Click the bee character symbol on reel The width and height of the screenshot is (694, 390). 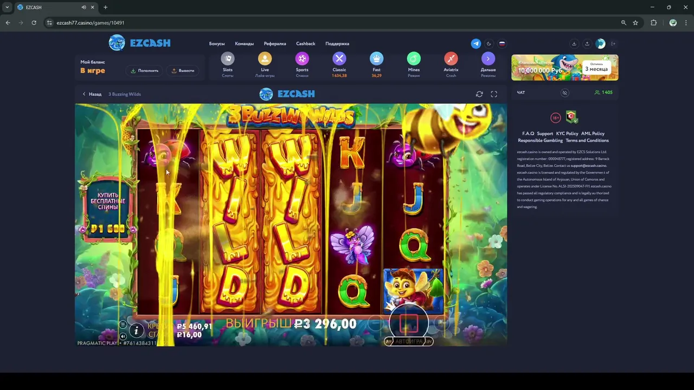tap(413, 291)
